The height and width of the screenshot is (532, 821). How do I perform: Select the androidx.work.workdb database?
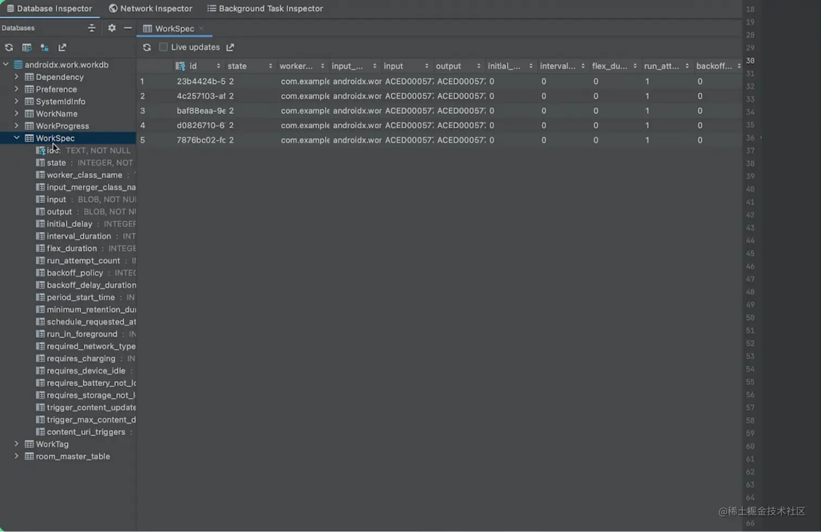[67, 65]
